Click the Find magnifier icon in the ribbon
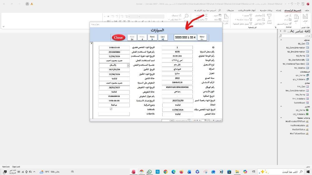 pyautogui.click(x=186, y=16)
